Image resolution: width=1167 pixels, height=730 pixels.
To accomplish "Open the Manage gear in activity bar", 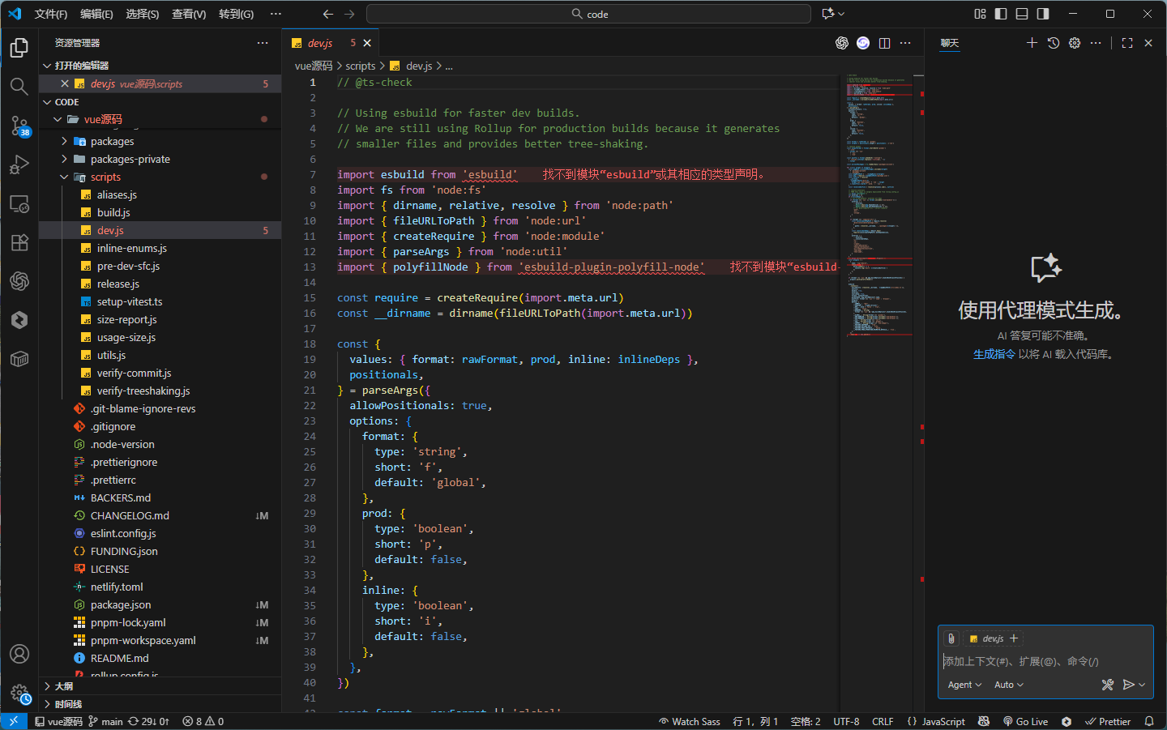I will coord(19,693).
